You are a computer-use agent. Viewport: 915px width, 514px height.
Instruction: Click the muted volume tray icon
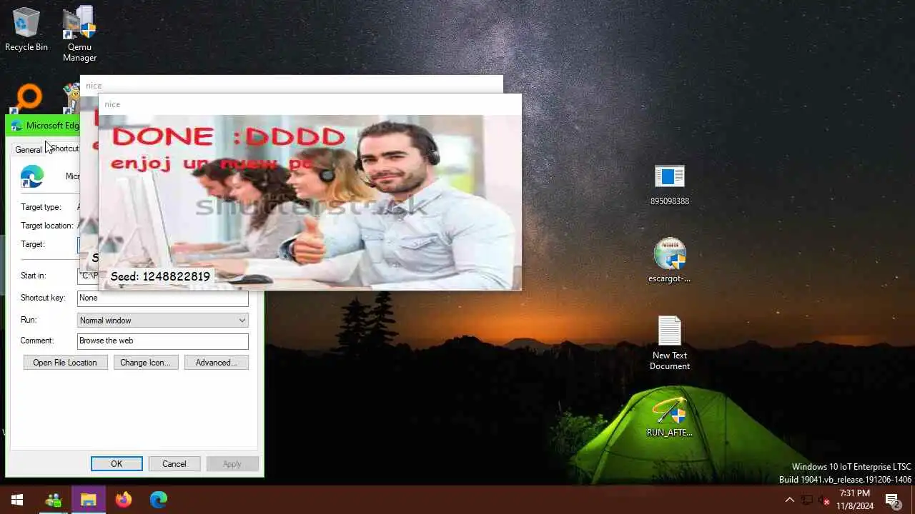click(824, 500)
